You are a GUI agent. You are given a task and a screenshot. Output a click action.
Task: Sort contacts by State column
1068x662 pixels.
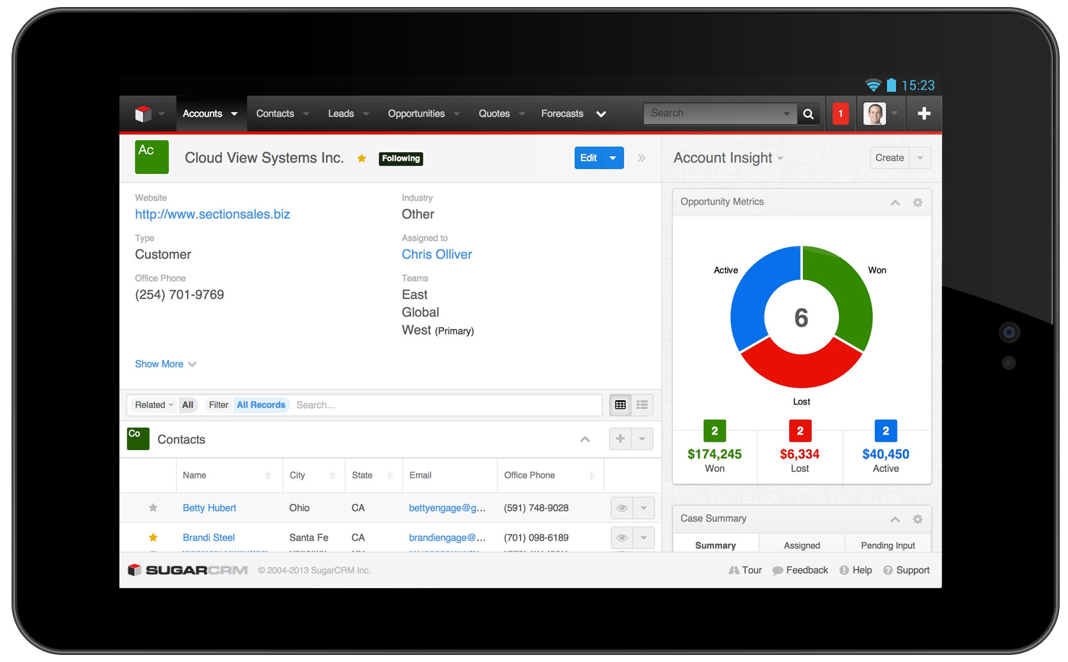click(374, 475)
